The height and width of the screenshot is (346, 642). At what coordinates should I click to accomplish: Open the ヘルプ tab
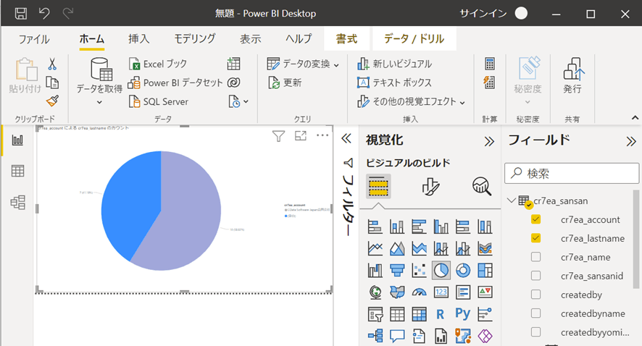299,39
